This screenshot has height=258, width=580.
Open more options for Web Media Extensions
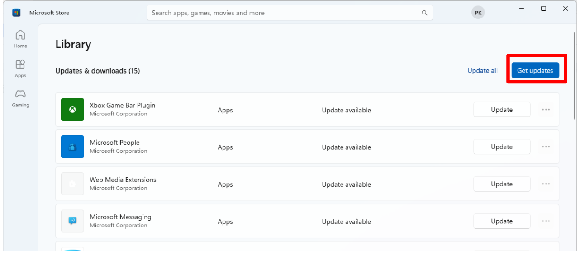546,184
